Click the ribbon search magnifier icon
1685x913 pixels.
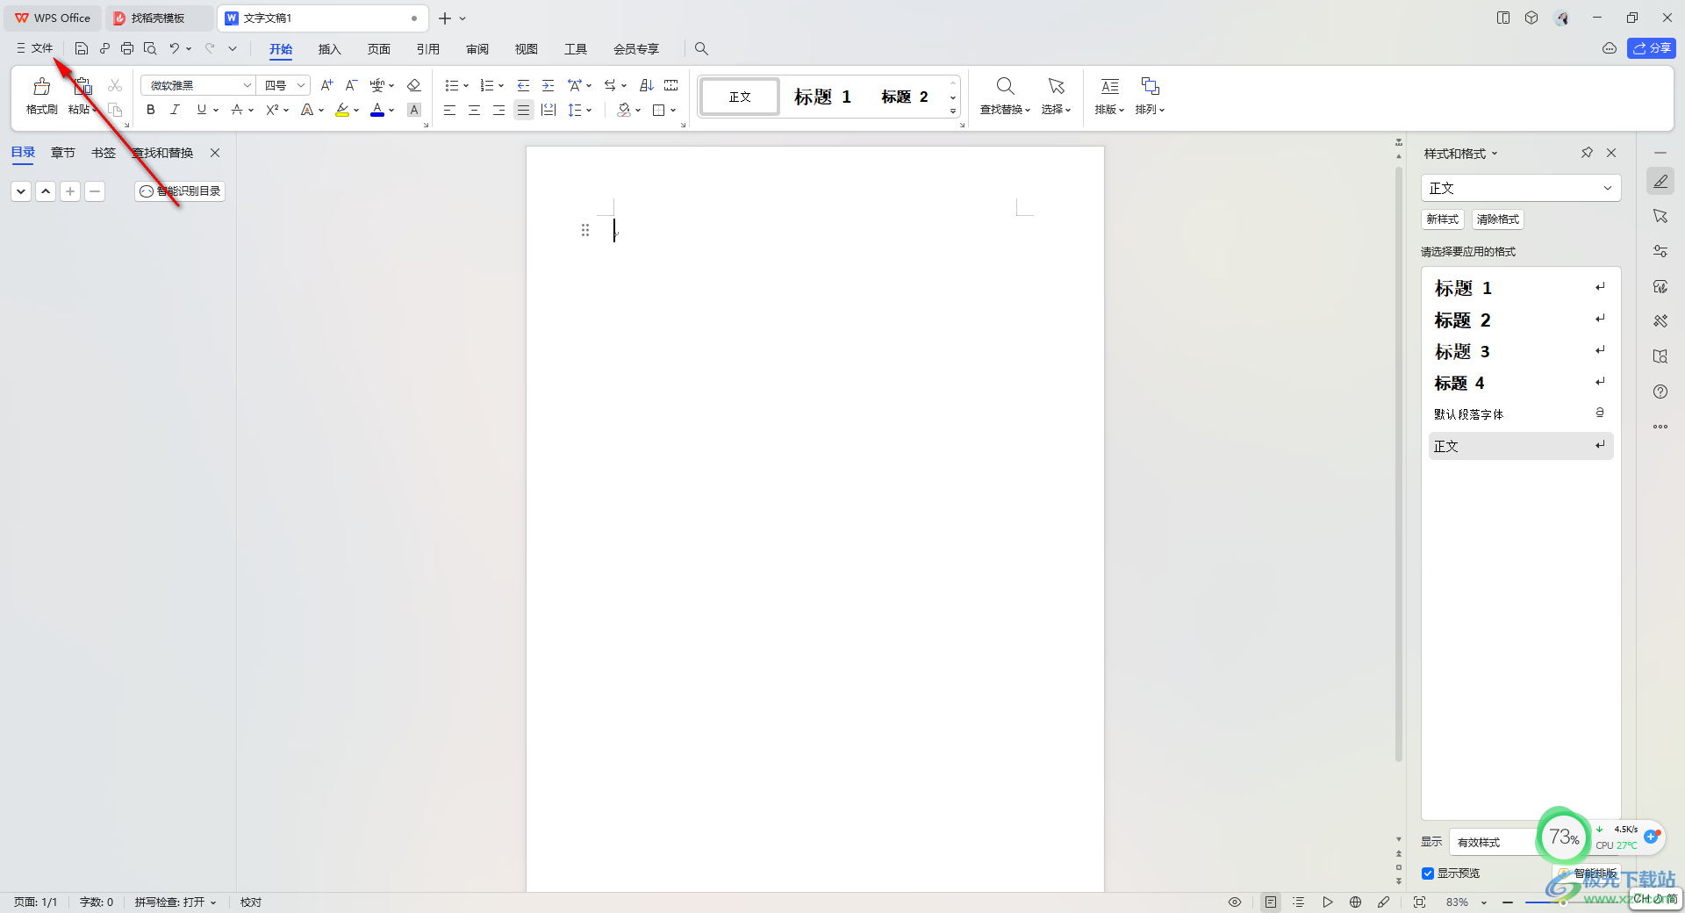(701, 49)
